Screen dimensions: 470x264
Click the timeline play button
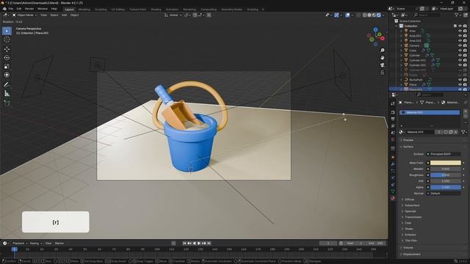pyautogui.click(x=199, y=243)
